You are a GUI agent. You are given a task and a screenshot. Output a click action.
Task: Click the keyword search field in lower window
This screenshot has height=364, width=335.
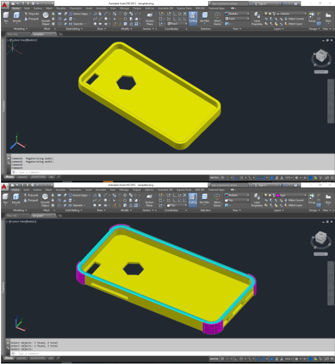[x=228, y=185]
